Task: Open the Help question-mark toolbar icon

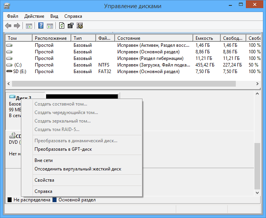Action: 41,26
